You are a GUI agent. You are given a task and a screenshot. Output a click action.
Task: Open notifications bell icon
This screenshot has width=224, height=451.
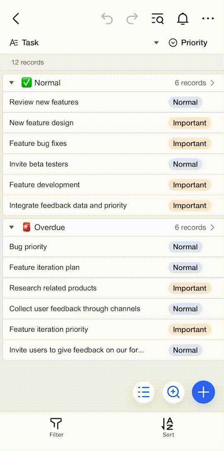point(183,19)
